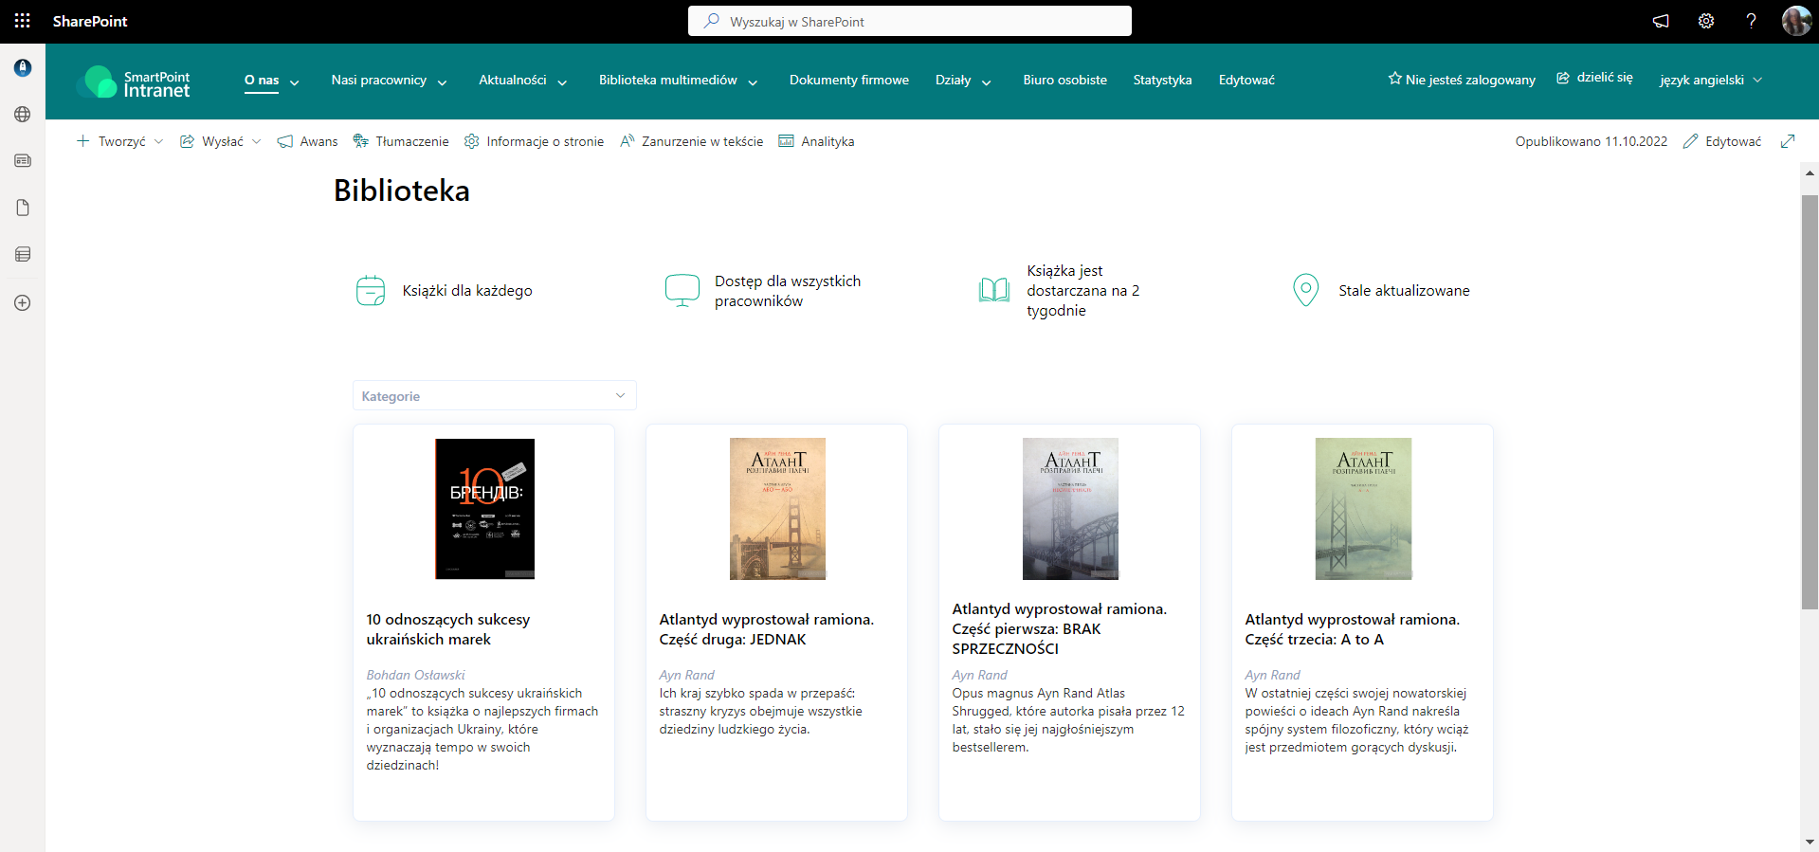Open the lists icon in left sidebar
Viewport: 1819px width, 852px height.
tap(23, 254)
